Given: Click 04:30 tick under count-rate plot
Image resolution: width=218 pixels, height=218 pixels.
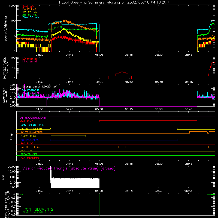Looking at the screenshot, I should pos(40,55).
